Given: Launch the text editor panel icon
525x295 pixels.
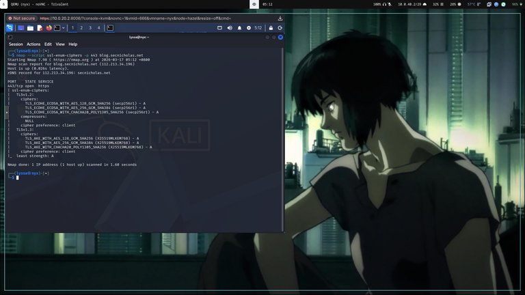Looking at the screenshot, I should 40,28.
